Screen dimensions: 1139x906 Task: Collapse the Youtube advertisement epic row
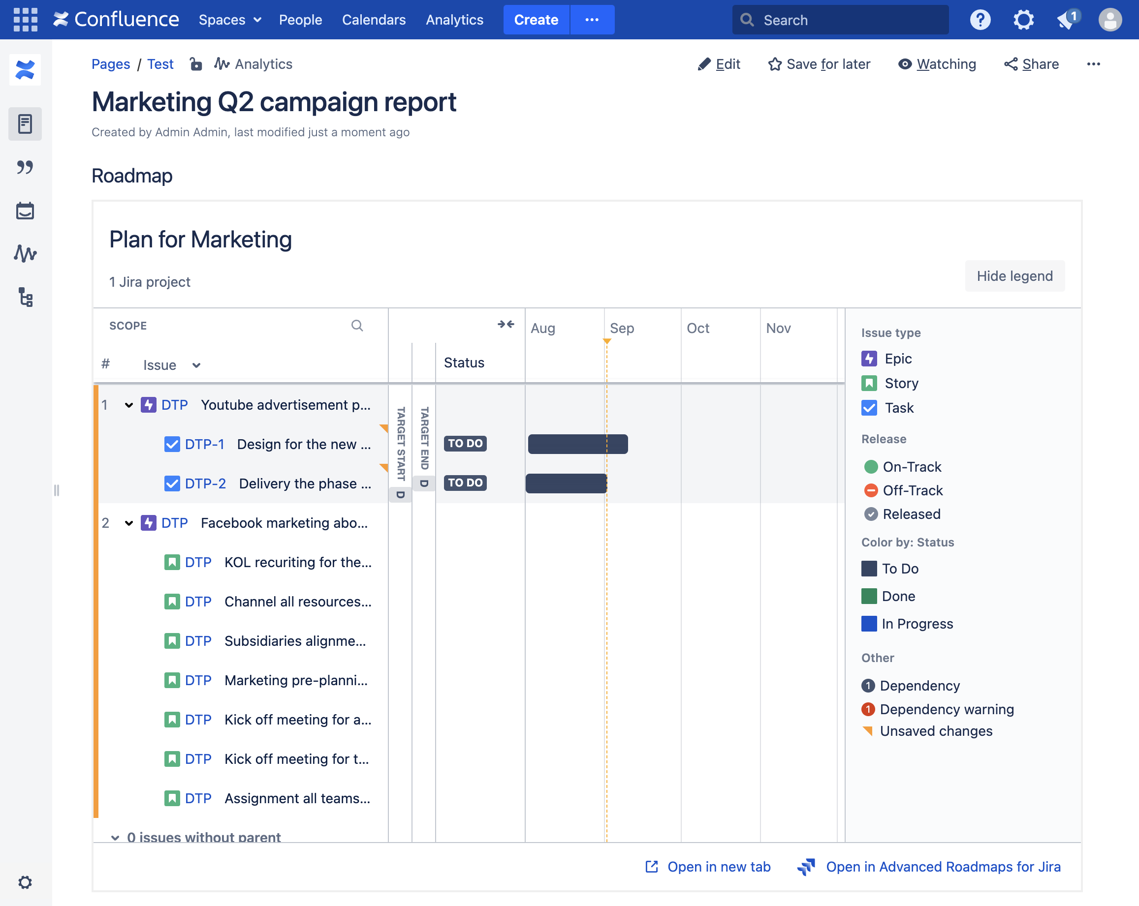point(129,405)
